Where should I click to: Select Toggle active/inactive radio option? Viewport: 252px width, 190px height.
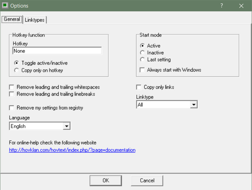coord(17,63)
